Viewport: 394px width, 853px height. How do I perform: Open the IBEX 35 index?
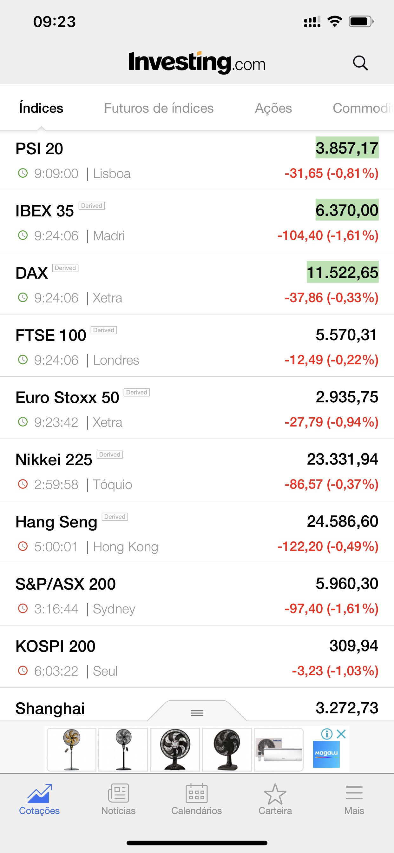[x=197, y=222]
